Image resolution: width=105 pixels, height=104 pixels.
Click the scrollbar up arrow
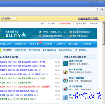103,23
